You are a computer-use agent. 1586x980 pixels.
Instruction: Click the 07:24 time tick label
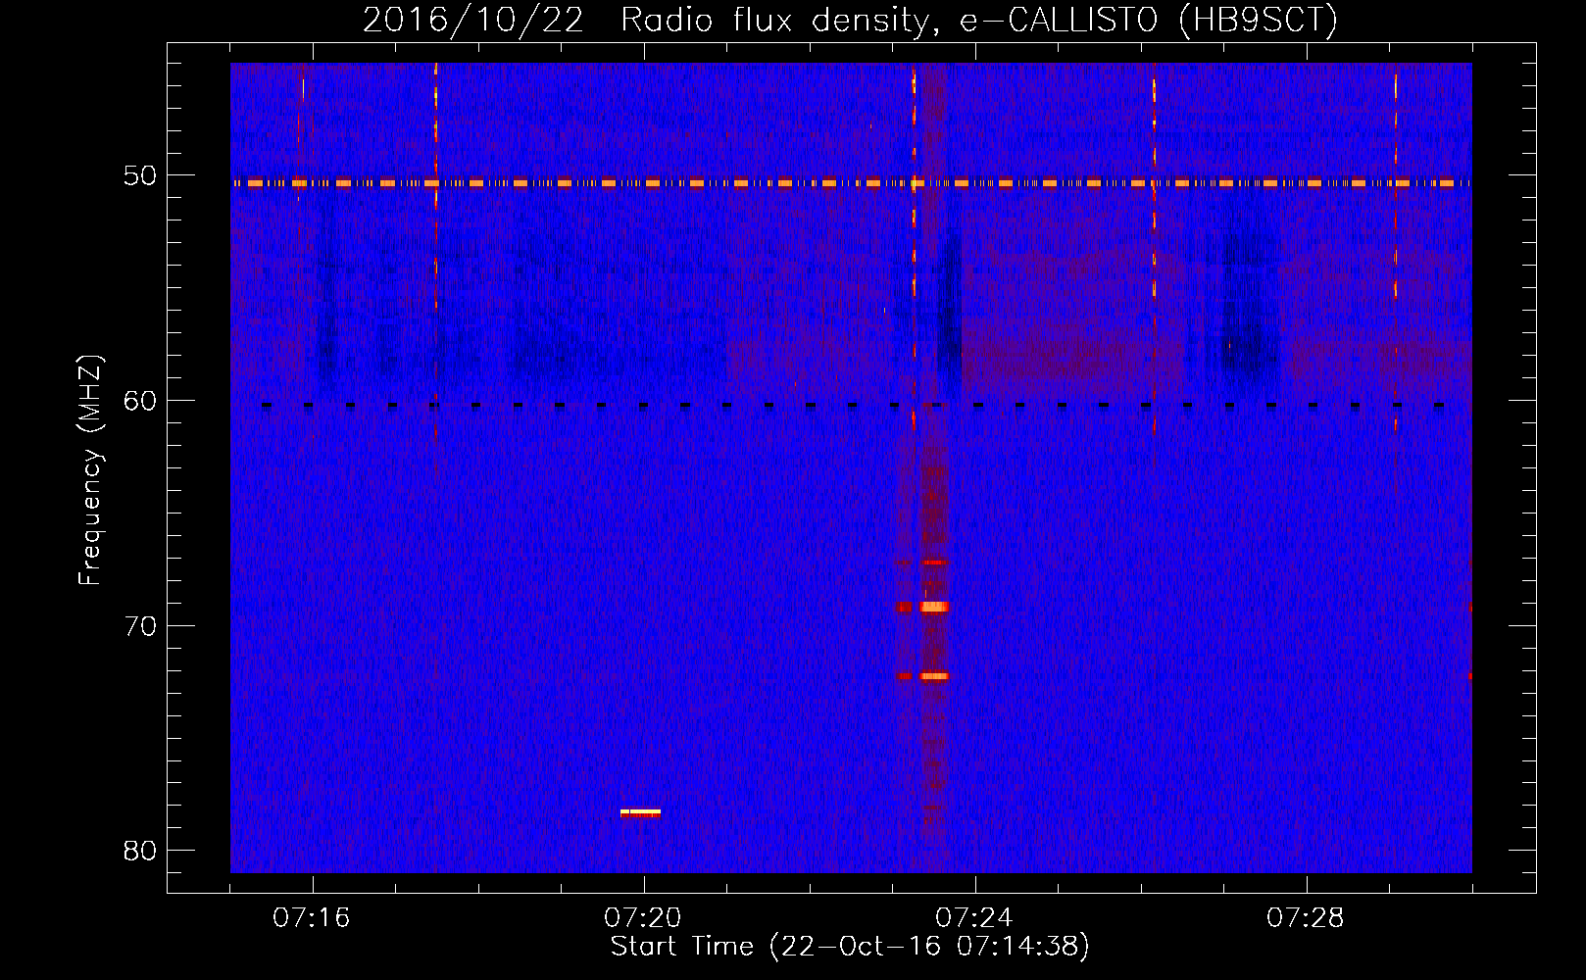[x=974, y=918]
